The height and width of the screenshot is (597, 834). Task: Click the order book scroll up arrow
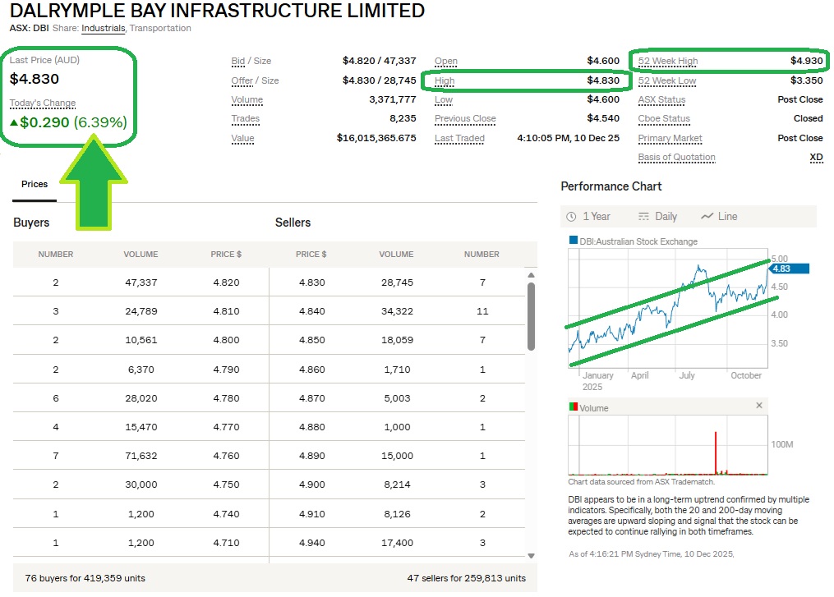[x=531, y=274]
